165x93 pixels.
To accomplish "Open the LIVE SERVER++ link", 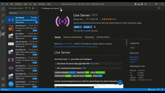I will click(x=69, y=44).
